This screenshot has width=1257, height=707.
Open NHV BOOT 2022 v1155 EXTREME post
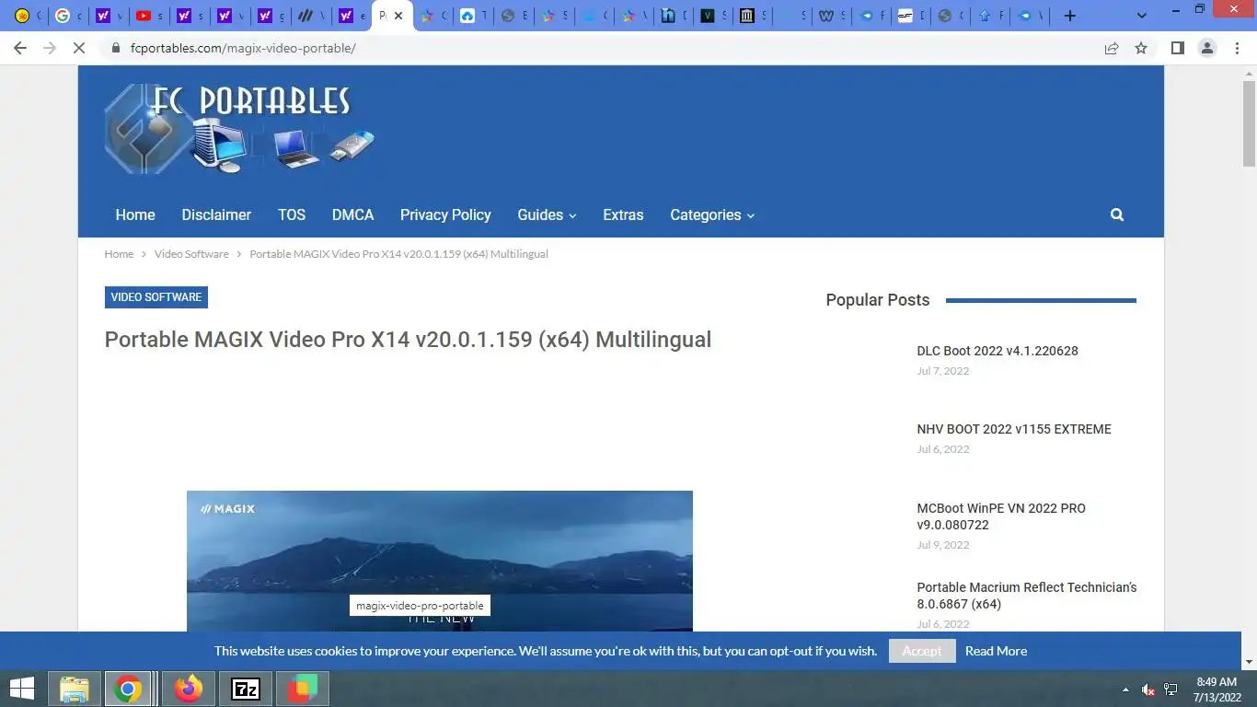click(x=1014, y=429)
